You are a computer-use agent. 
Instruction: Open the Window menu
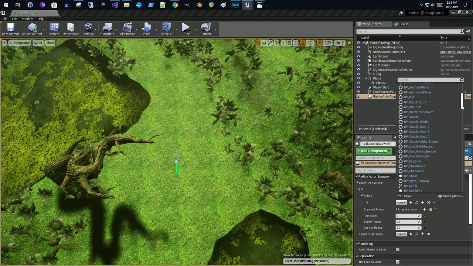(27, 19)
